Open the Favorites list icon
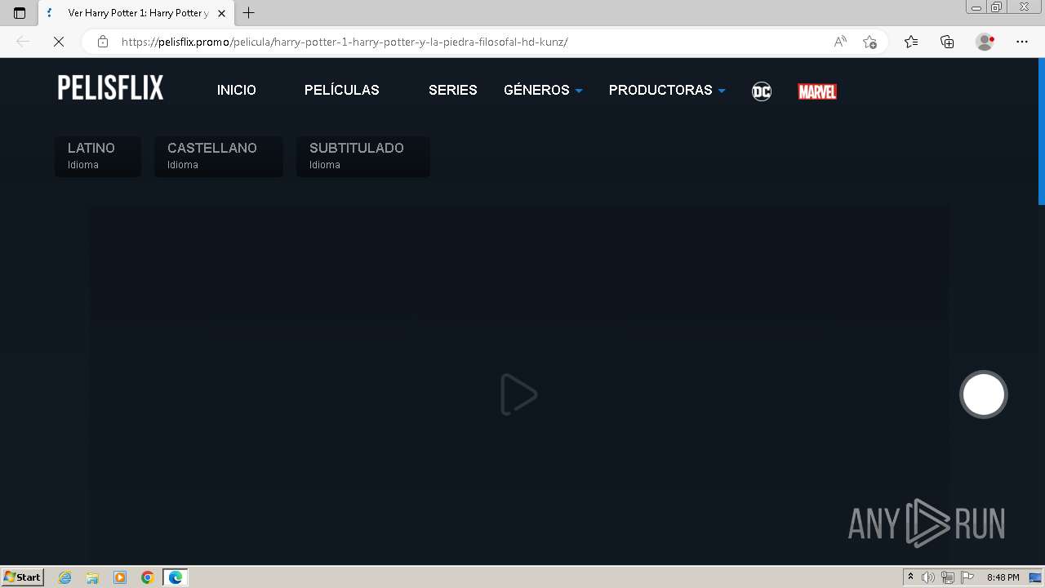Viewport: 1045px width, 588px height. pos(911,42)
